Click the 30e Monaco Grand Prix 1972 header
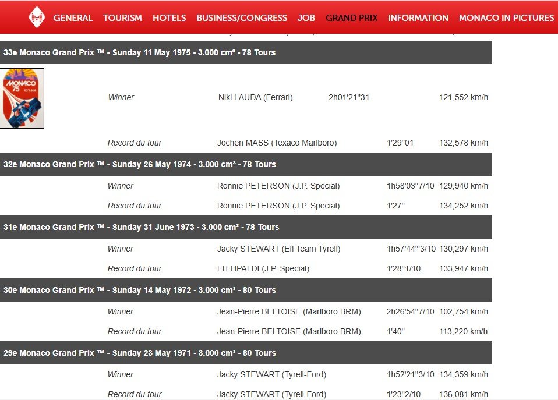 pos(246,290)
